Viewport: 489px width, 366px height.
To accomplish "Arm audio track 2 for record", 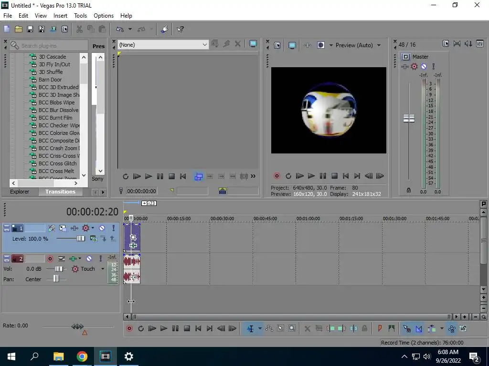I will (50, 259).
